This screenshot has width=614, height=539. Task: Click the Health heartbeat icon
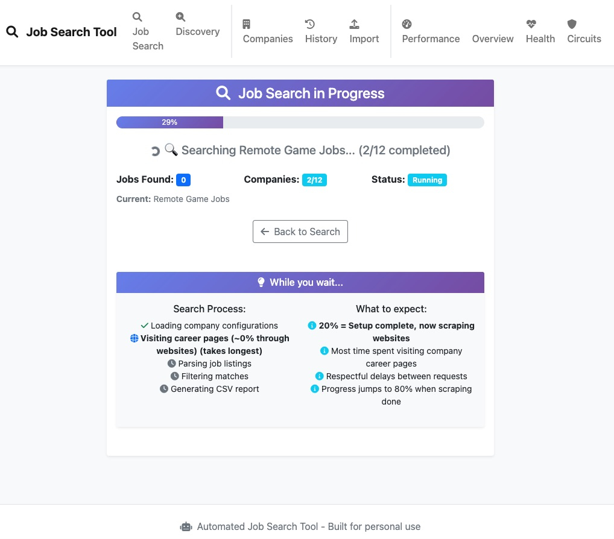(x=531, y=24)
